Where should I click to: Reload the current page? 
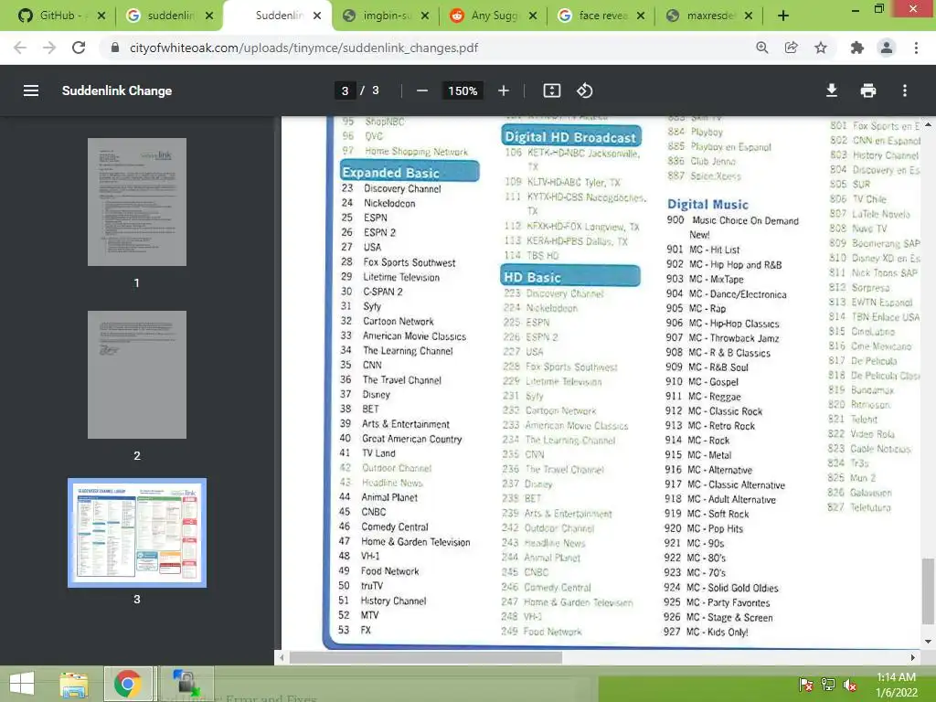tap(79, 48)
